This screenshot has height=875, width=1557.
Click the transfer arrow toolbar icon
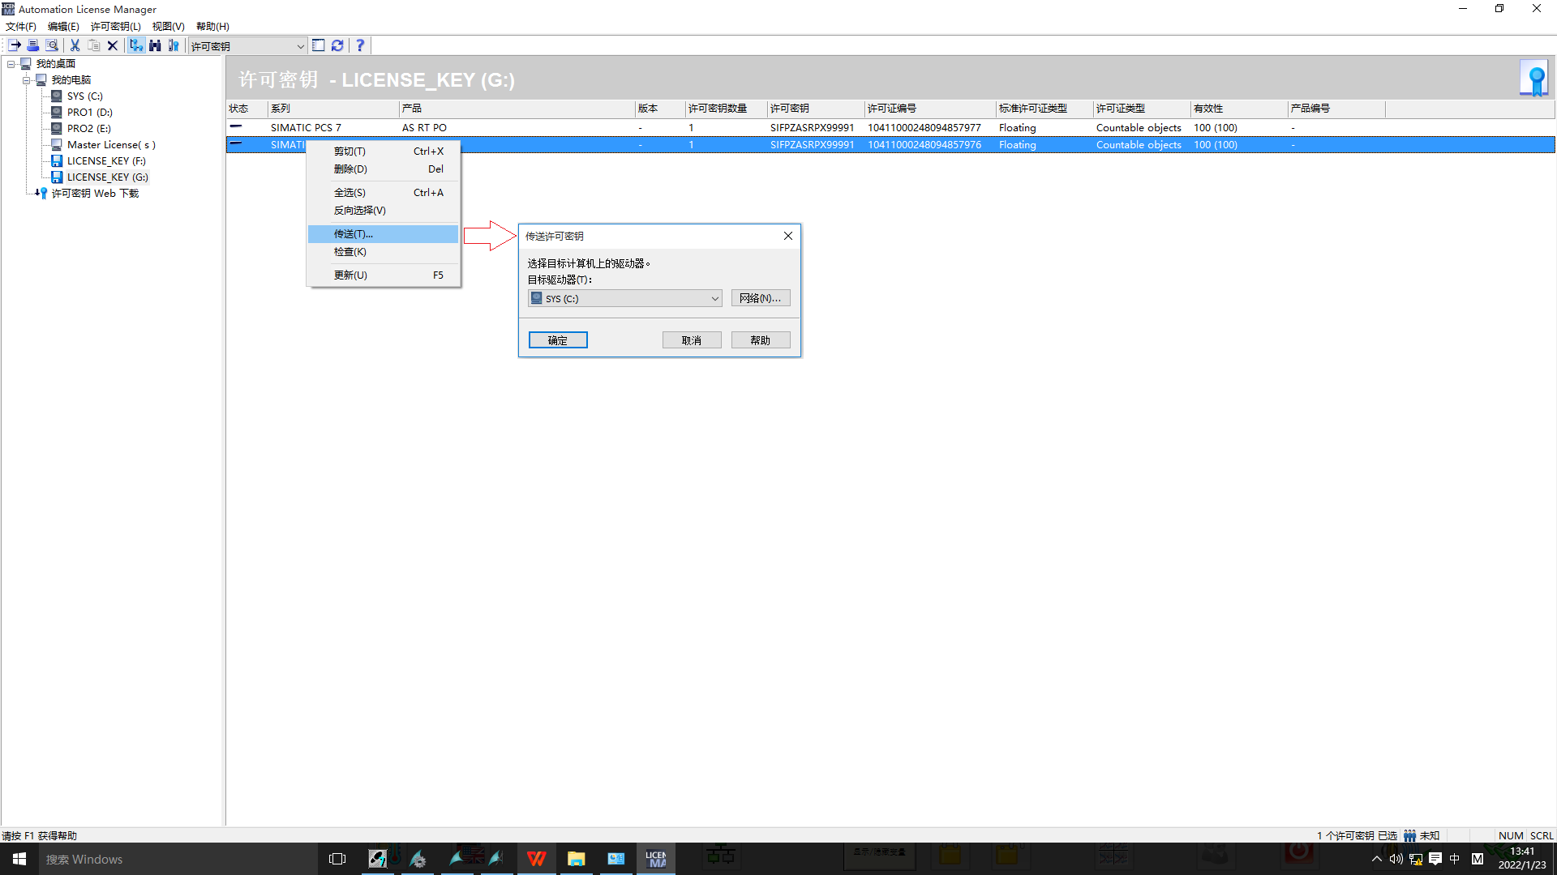click(15, 45)
